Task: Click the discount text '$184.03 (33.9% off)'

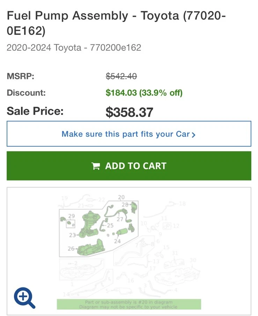Action: (x=144, y=93)
